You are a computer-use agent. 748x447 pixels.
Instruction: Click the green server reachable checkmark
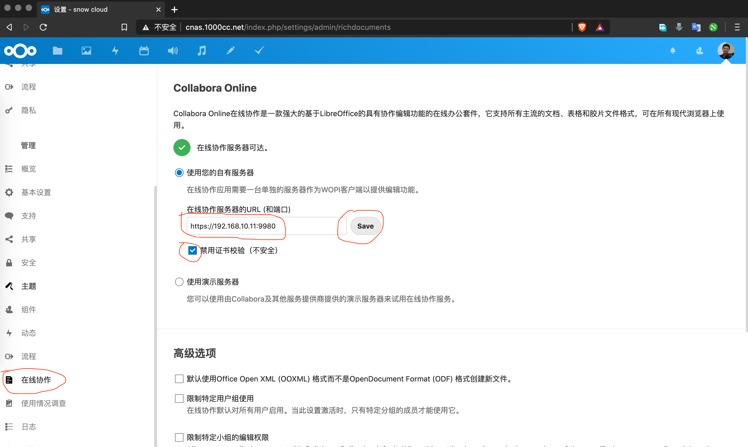click(182, 148)
